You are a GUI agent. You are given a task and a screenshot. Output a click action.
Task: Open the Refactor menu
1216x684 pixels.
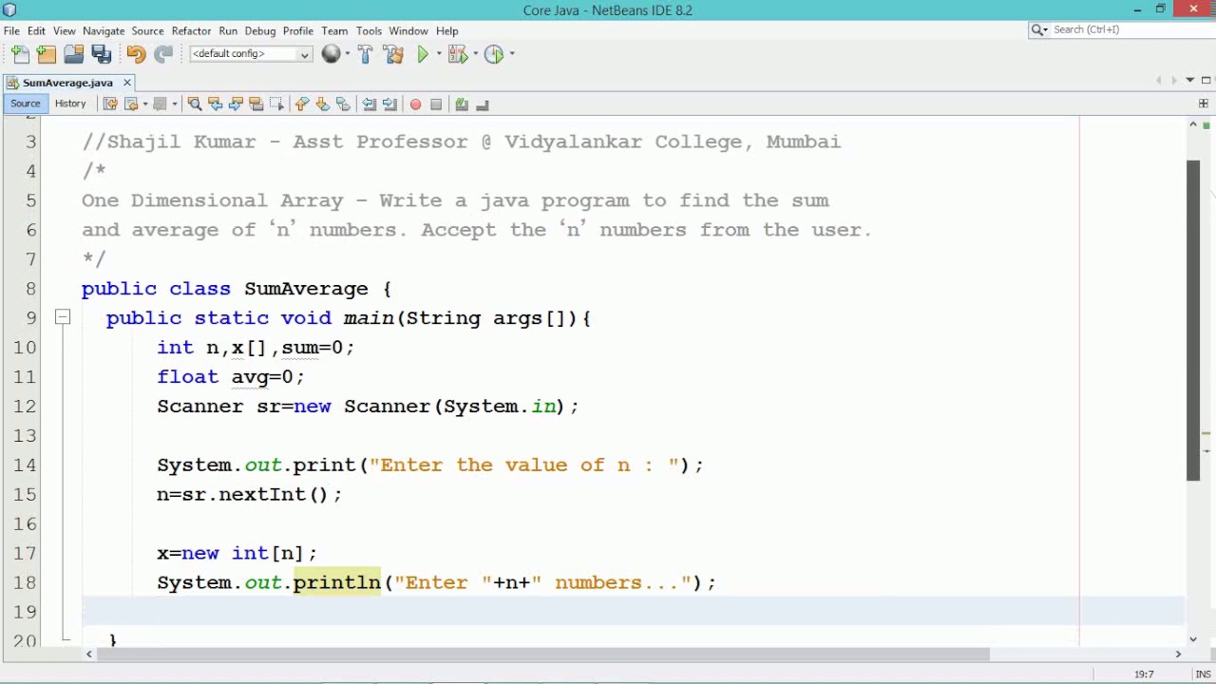(x=191, y=30)
